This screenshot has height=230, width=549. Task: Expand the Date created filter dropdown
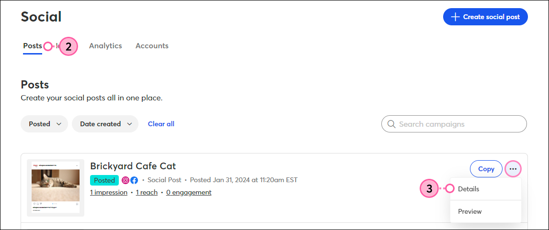[x=105, y=124]
